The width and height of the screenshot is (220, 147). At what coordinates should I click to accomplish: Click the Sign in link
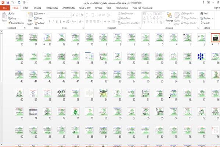[x=217, y=8]
